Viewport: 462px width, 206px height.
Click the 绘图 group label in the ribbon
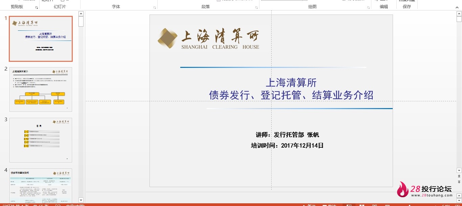tap(313, 7)
